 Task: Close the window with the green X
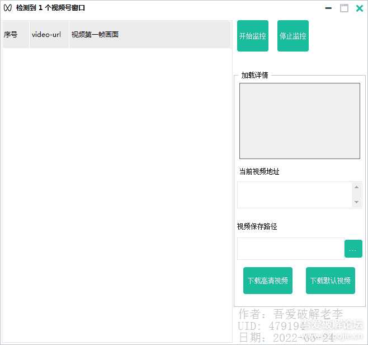(360, 8)
